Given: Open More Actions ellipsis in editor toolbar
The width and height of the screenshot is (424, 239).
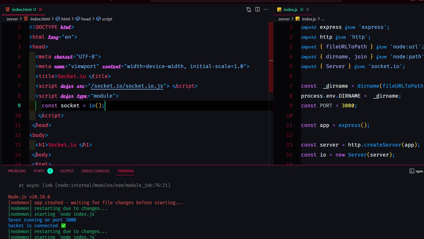Looking at the screenshot, I should [266, 10].
